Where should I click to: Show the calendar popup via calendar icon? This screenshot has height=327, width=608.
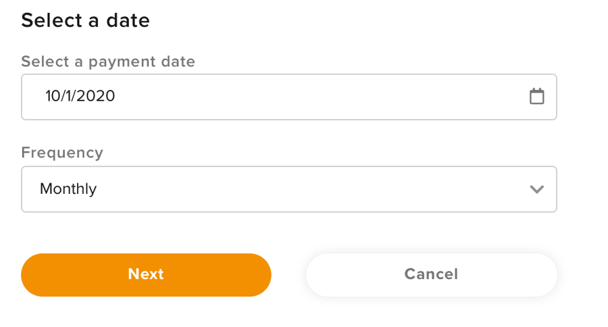(x=536, y=96)
